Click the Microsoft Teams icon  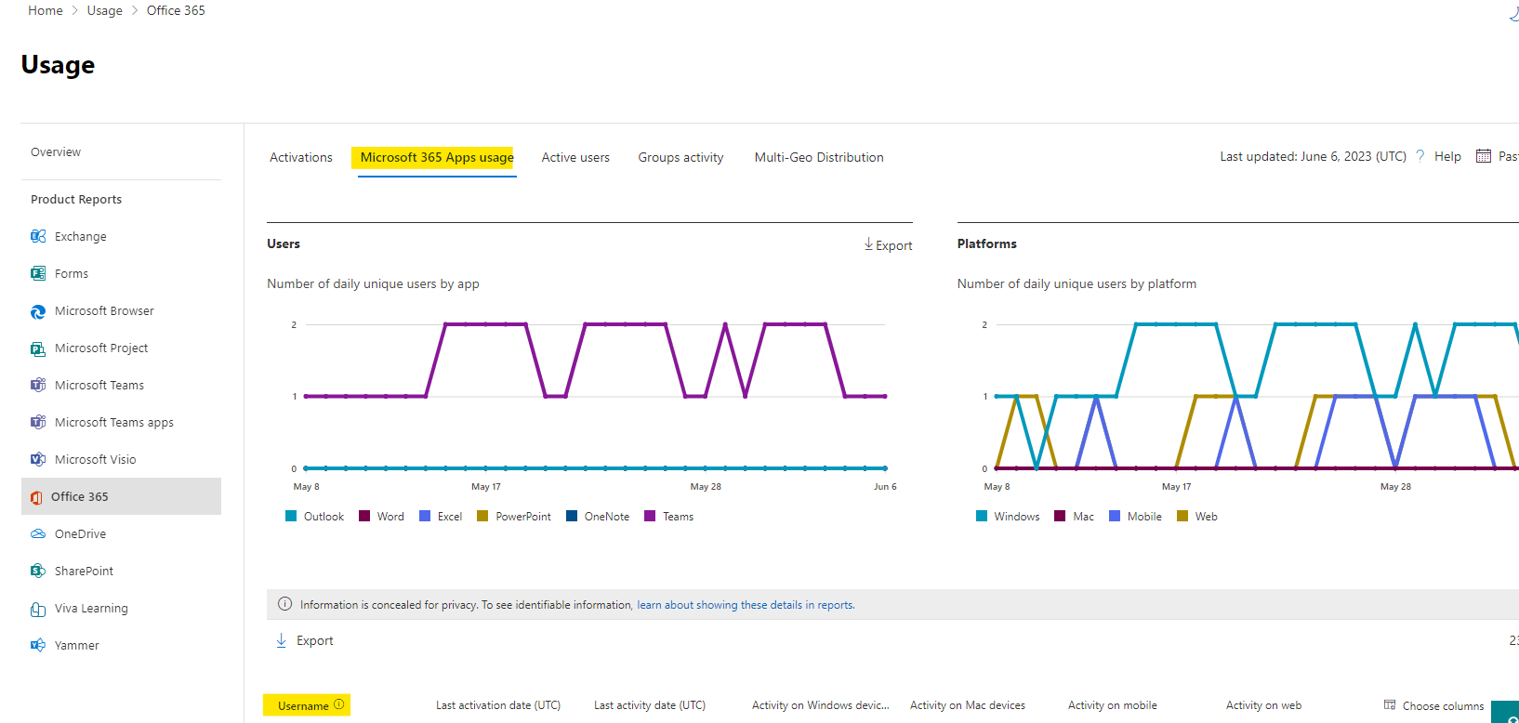(x=38, y=385)
